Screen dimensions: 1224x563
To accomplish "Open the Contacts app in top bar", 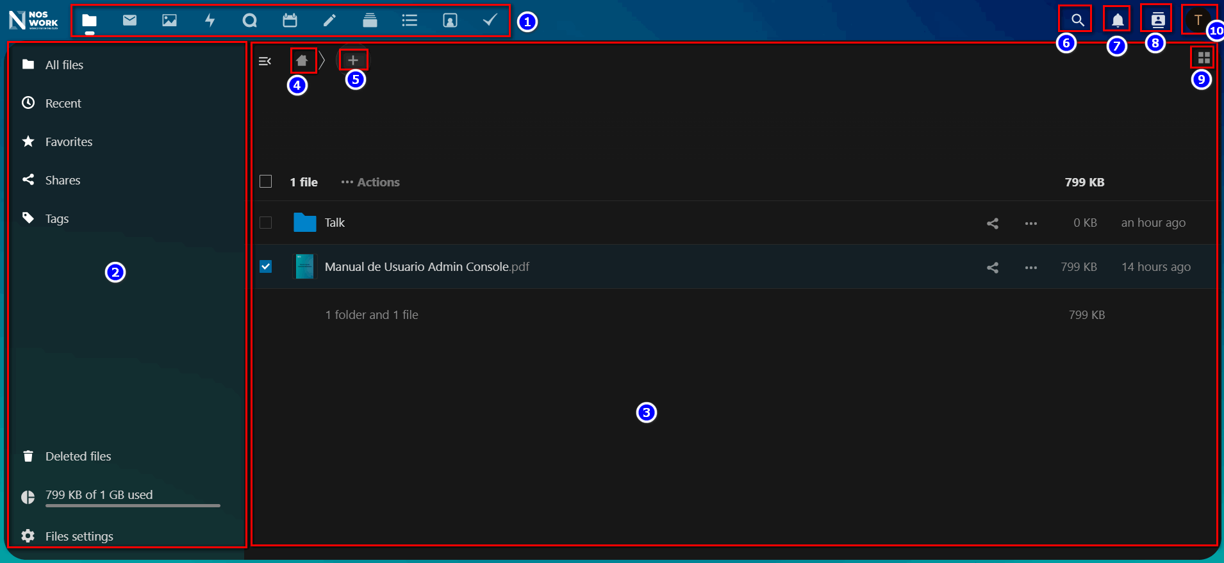I will click(450, 20).
